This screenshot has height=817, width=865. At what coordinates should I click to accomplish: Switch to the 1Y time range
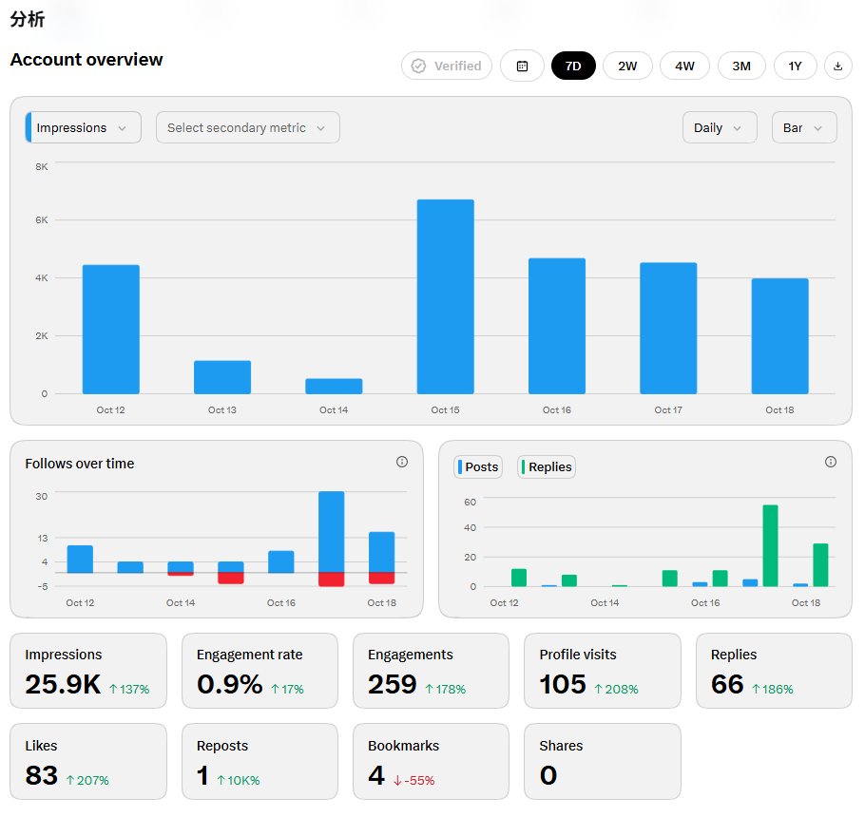(x=795, y=66)
